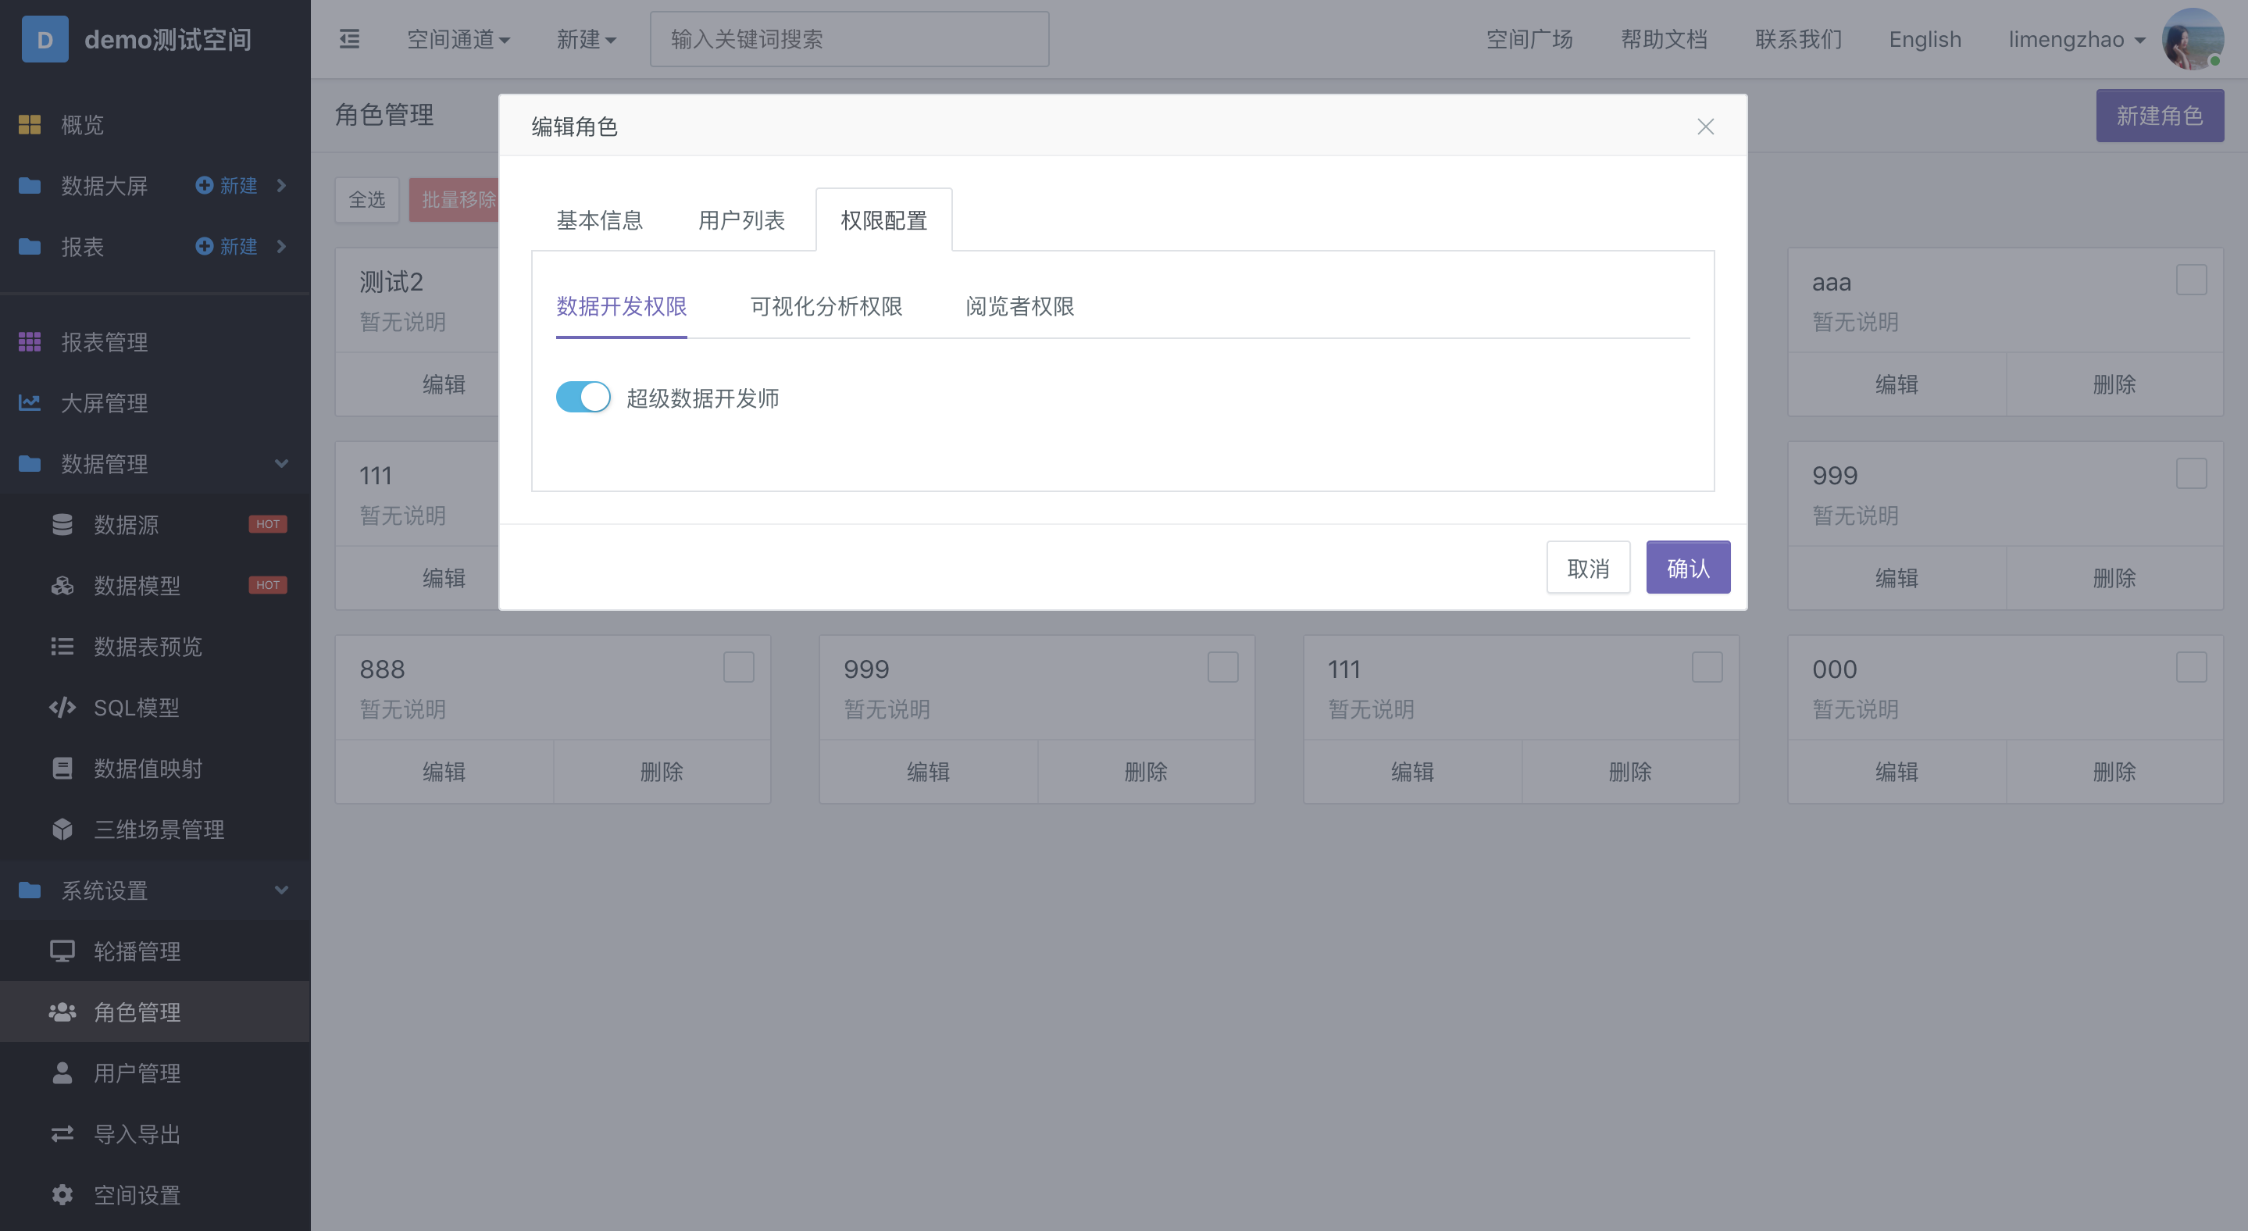2248x1231 pixels.
Task: Click the 数据大屏 folder icon
Action: pyautogui.click(x=30, y=186)
